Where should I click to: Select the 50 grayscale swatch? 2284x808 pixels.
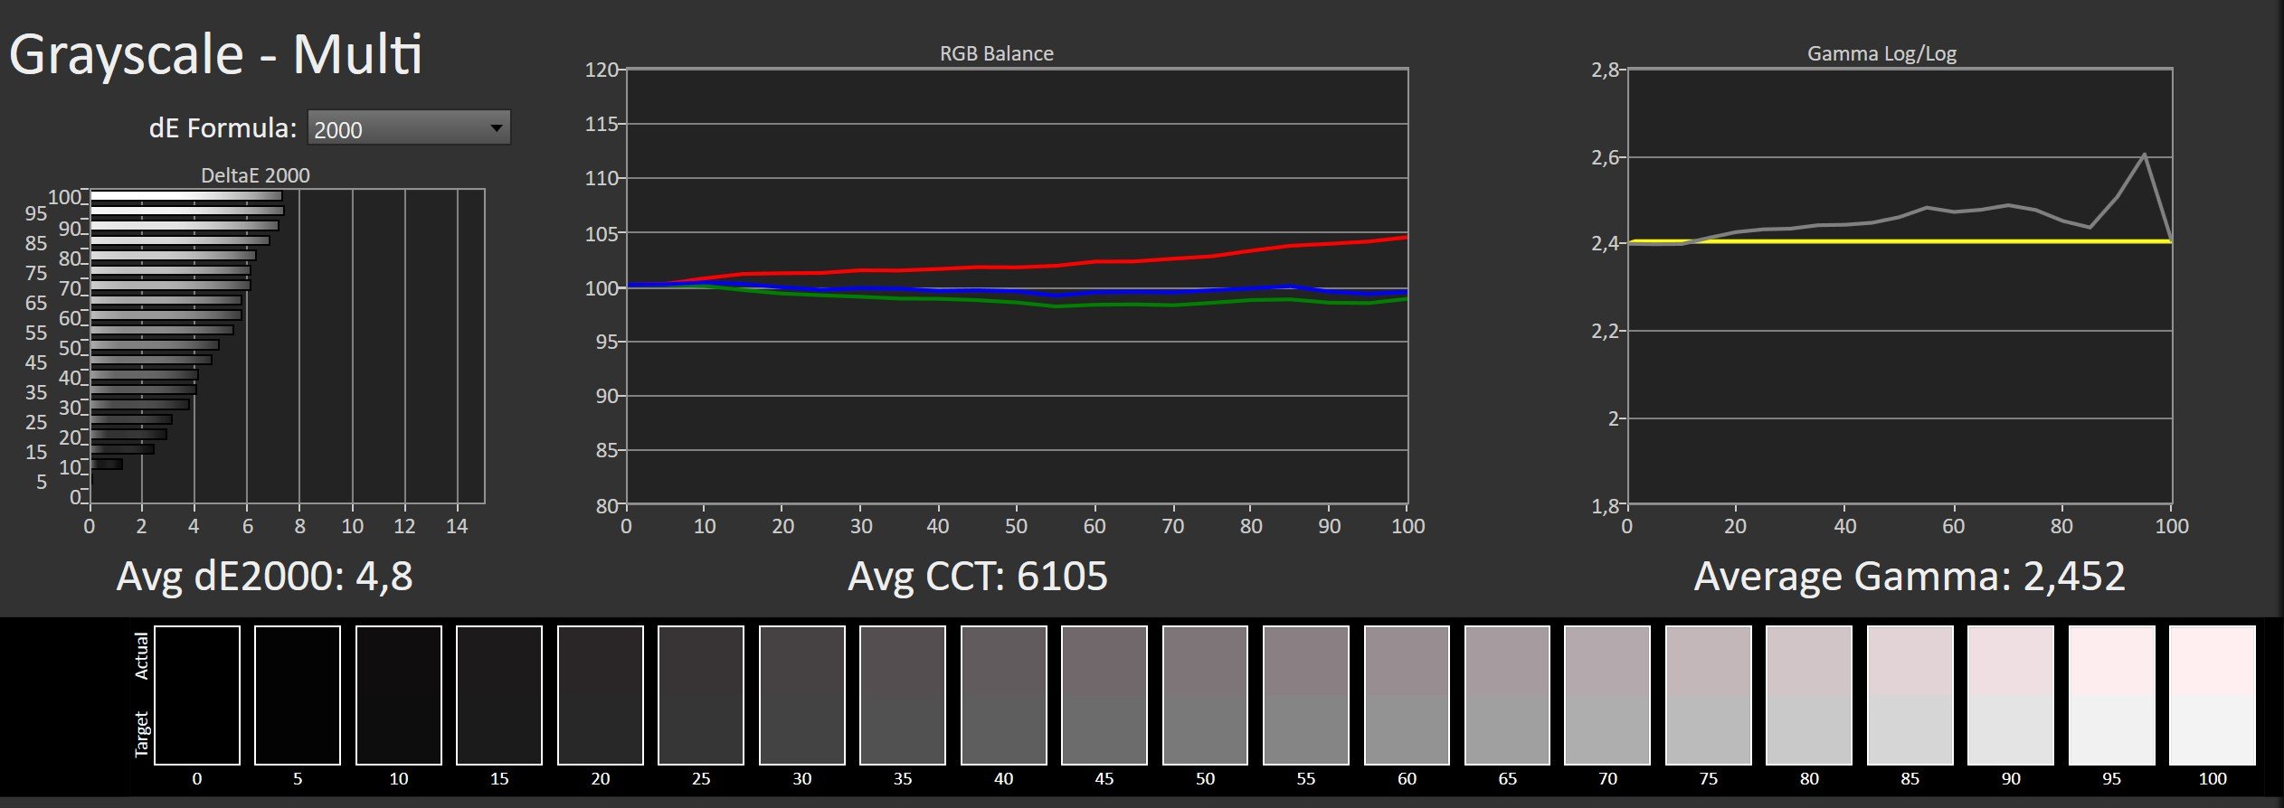click(x=1205, y=695)
